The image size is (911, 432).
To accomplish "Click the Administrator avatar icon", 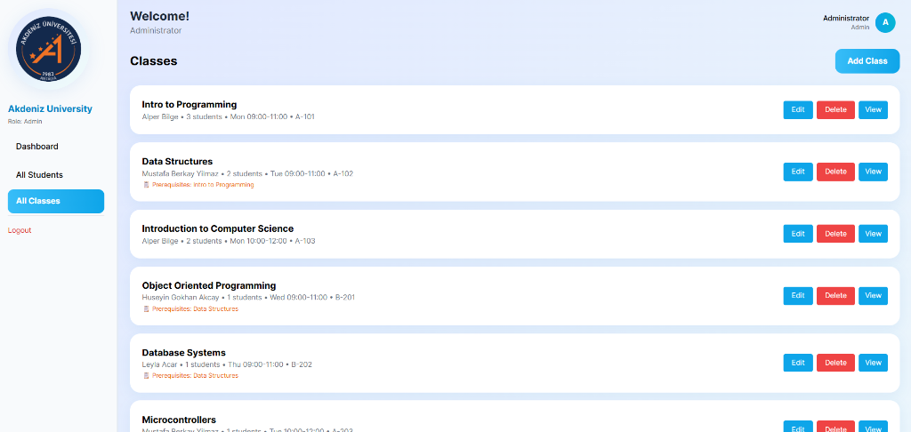I will tap(884, 23).
